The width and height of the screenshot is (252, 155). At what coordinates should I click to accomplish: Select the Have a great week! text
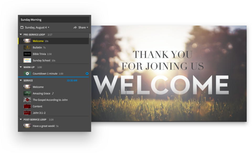click(x=44, y=126)
